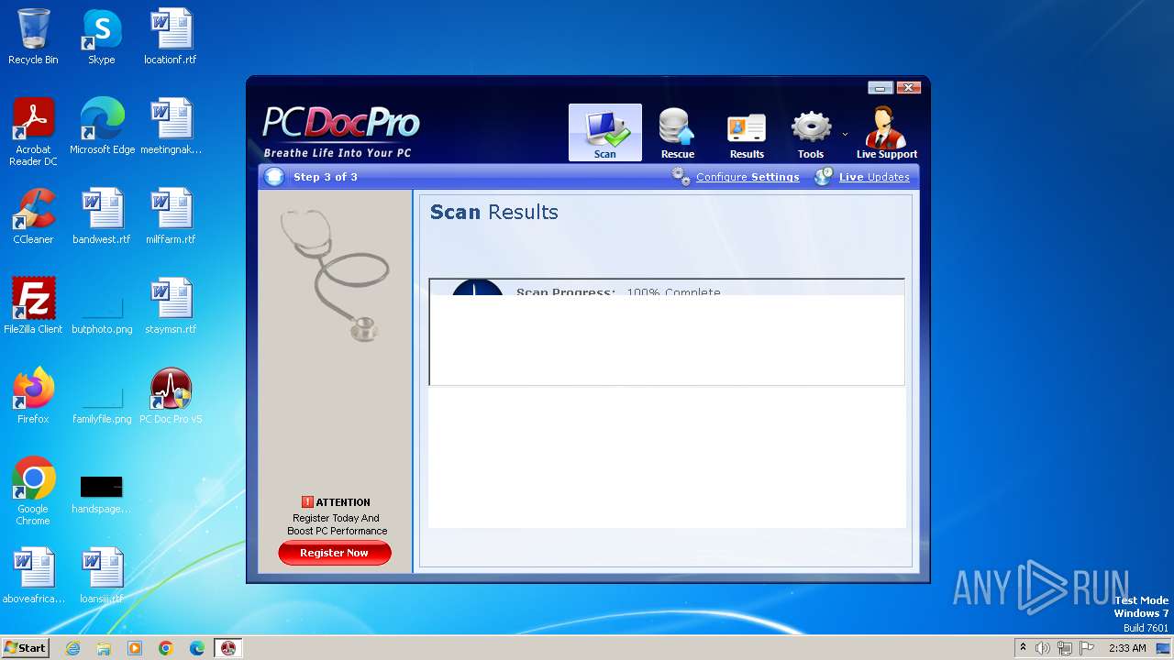Image resolution: width=1174 pixels, height=660 pixels.
Task: Click the 2:33 AM taskbar clock
Action: click(1127, 648)
